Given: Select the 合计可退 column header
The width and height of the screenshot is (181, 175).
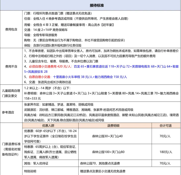Looking at the screenshot, I should [x=166, y=126].
